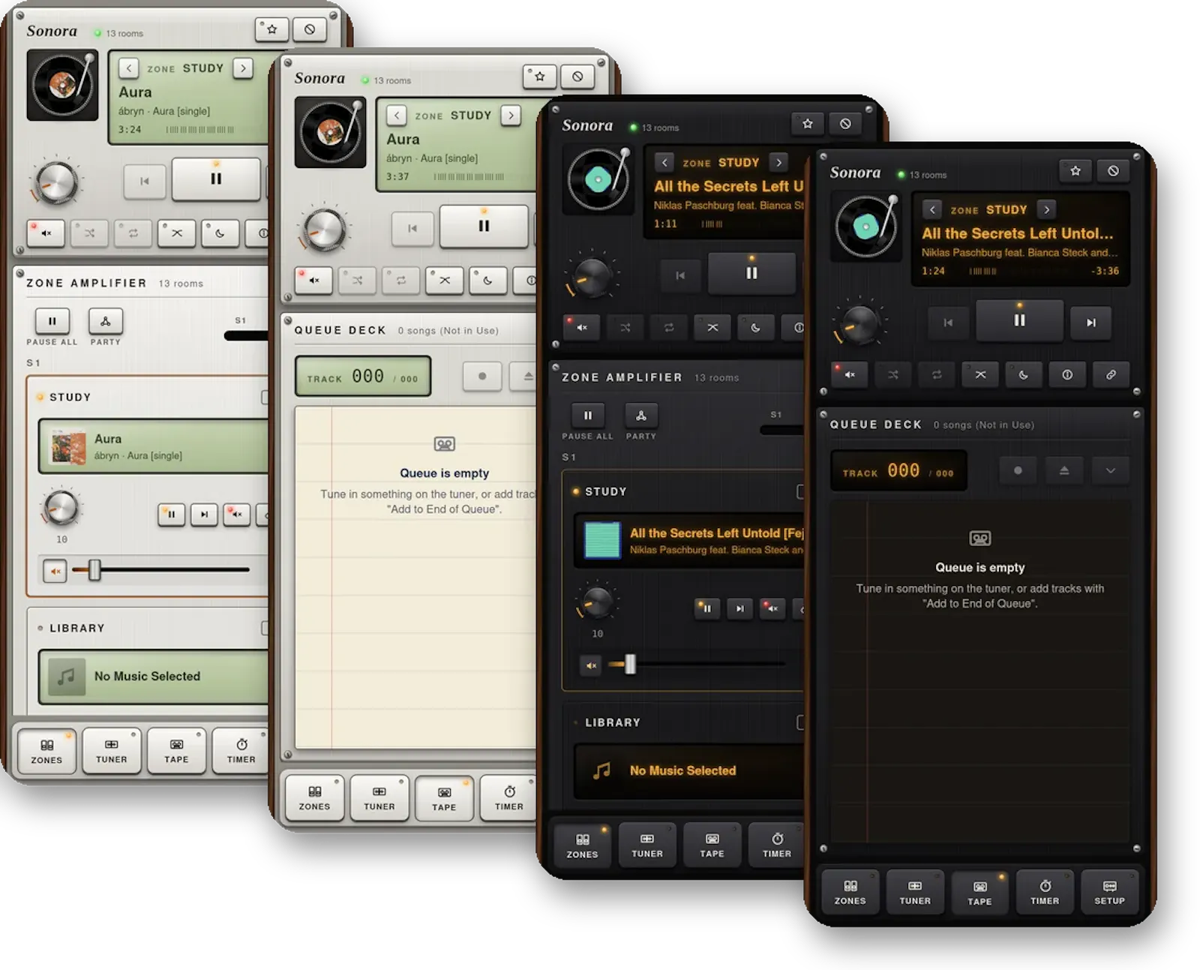Click the circle-slash icon in front window header

(x=1113, y=171)
